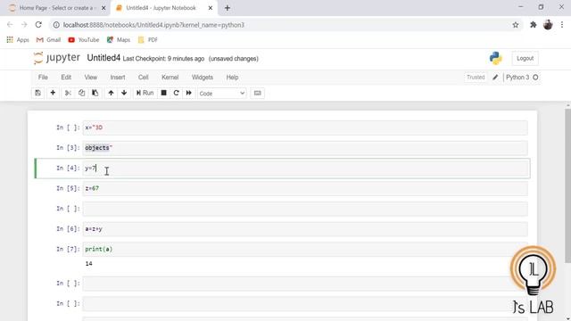The height and width of the screenshot is (321, 571).
Task: Copy selected cells icon
Action: pyautogui.click(x=81, y=93)
